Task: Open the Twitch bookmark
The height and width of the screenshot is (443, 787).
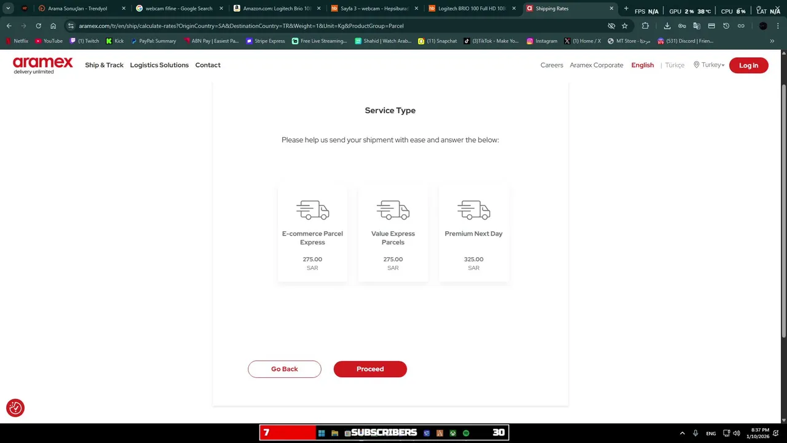Action: tap(84, 41)
